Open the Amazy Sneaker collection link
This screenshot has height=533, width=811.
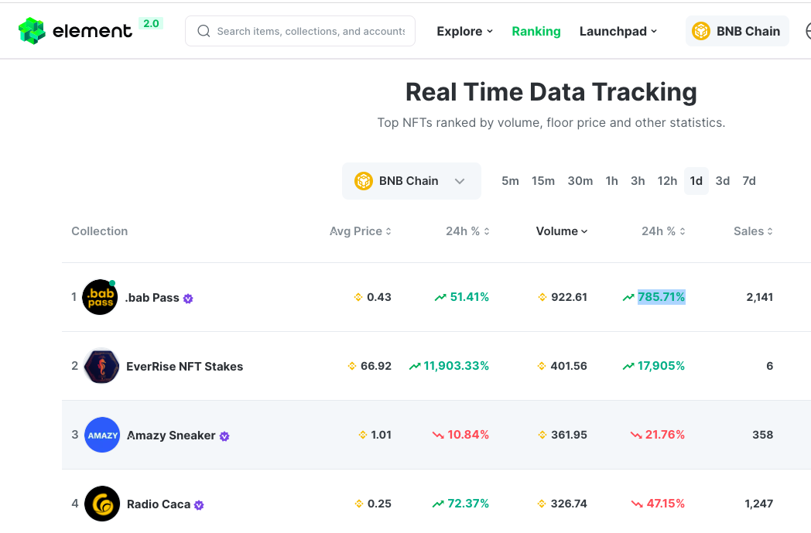(171, 436)
